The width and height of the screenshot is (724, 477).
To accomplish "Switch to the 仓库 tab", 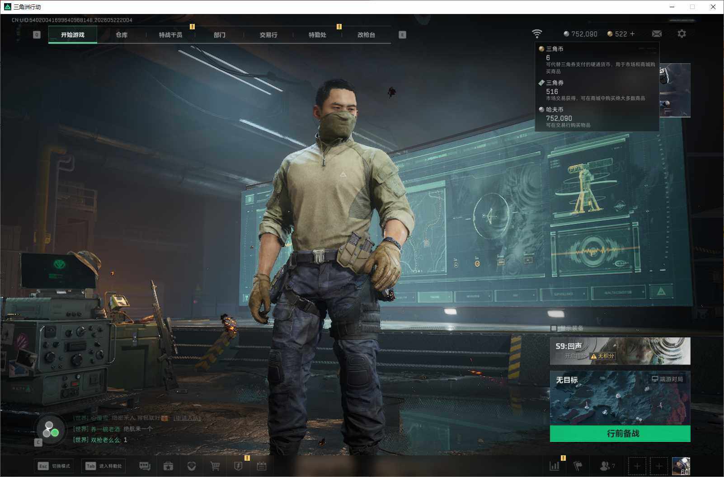I will point(122,35).
